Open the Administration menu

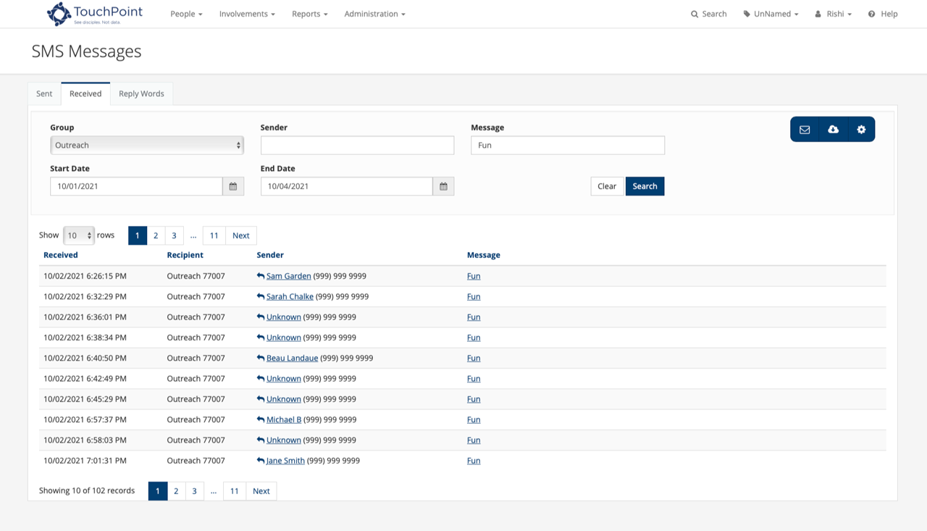pos(374,14)
